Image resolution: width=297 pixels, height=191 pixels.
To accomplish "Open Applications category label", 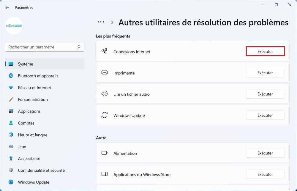I will pos(29,111).
